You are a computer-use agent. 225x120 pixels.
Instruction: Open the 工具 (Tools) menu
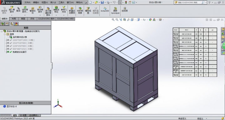point(61,2)
